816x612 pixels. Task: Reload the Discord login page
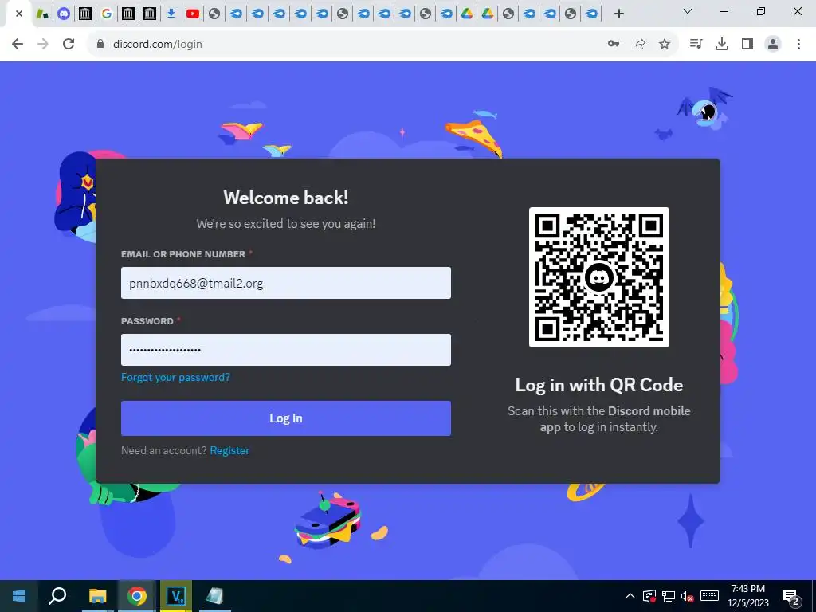(69, 44)
